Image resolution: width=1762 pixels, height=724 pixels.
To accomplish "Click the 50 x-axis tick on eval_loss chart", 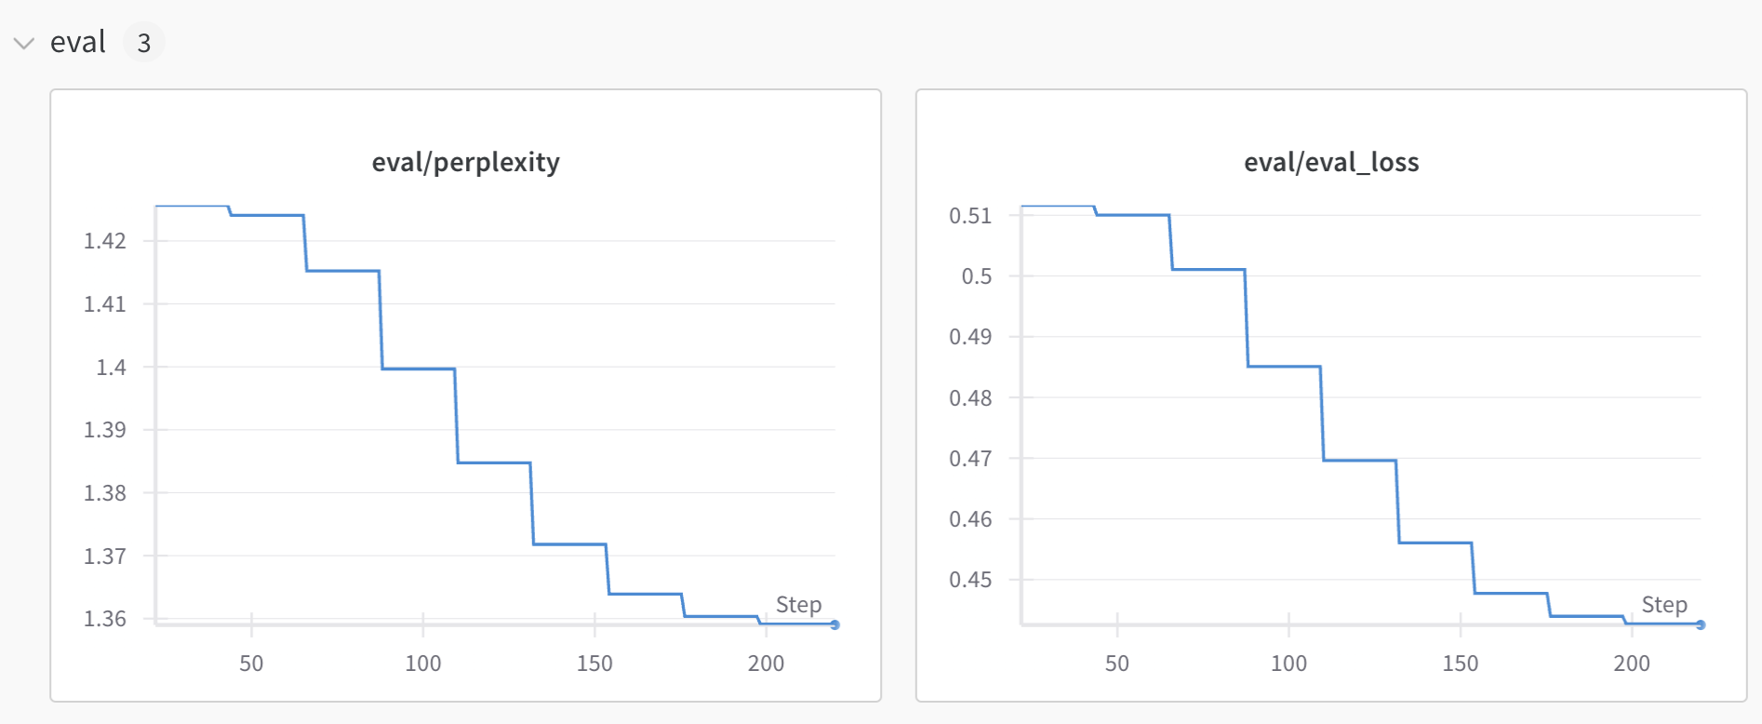I will [1118, 664].
